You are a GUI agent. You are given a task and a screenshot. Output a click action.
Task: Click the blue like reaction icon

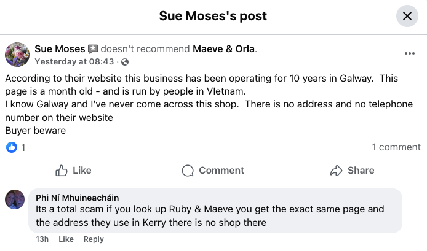pyautogui.click(x=11, y=147)
